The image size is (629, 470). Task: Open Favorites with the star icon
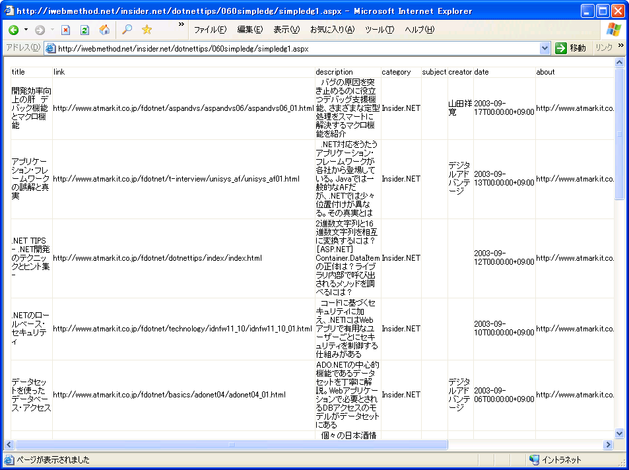pos(147,29)
